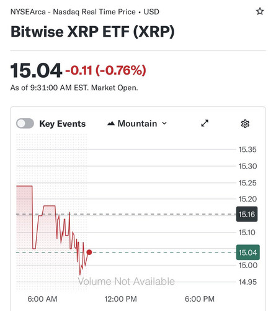Select the 15.16 previous close price tag
This screenshot has width=276, height=311.
247,214
